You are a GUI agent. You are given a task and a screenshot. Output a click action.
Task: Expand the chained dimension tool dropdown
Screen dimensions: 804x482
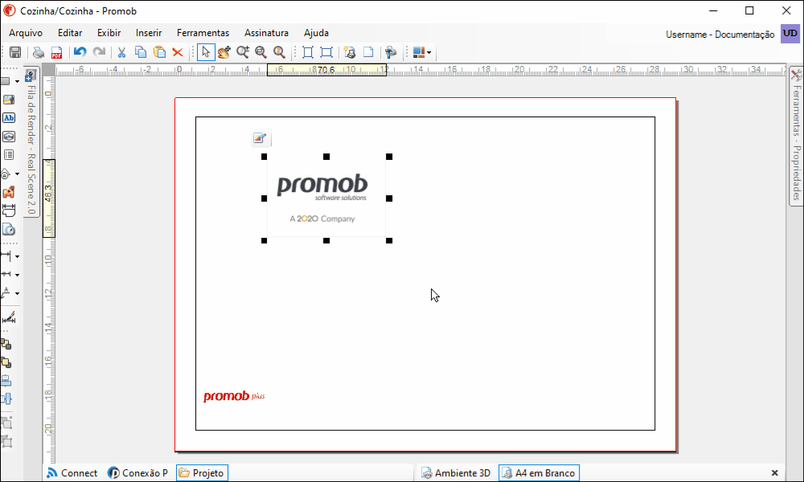pos(17,275)
